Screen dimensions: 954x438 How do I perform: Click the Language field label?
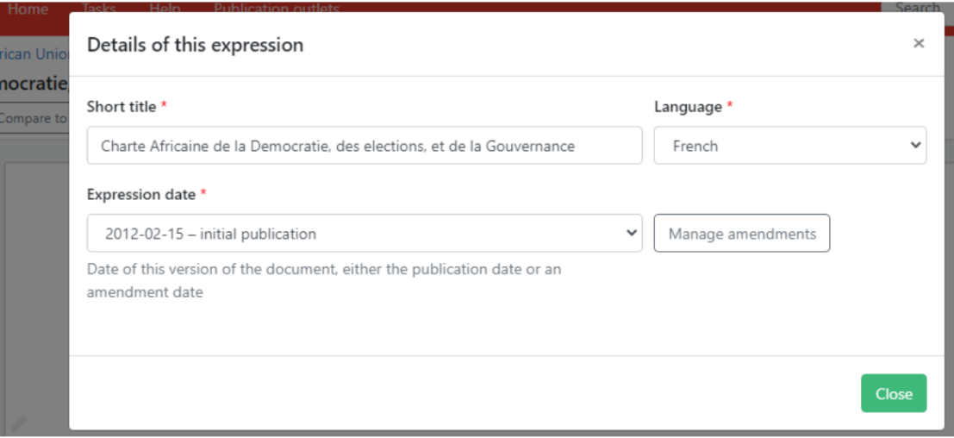tap(688, 107)
